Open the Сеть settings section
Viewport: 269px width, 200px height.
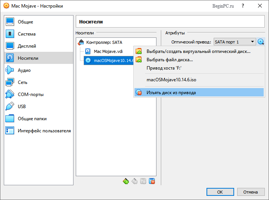coord(39,82)
